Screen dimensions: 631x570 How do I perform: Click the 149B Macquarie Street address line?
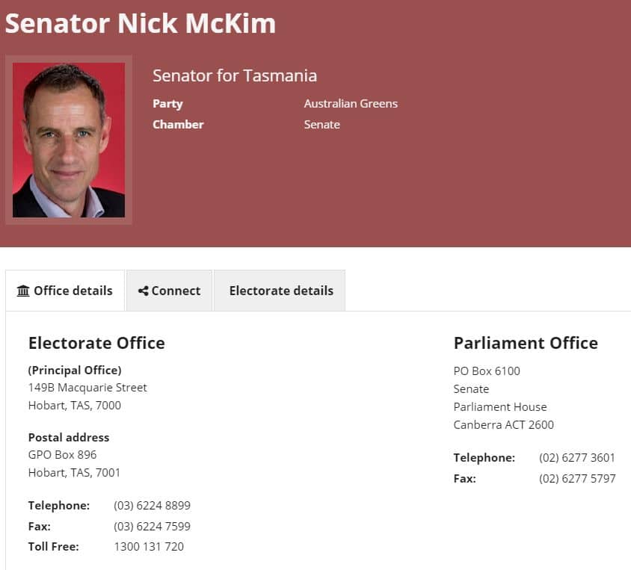tap(87, 388)
